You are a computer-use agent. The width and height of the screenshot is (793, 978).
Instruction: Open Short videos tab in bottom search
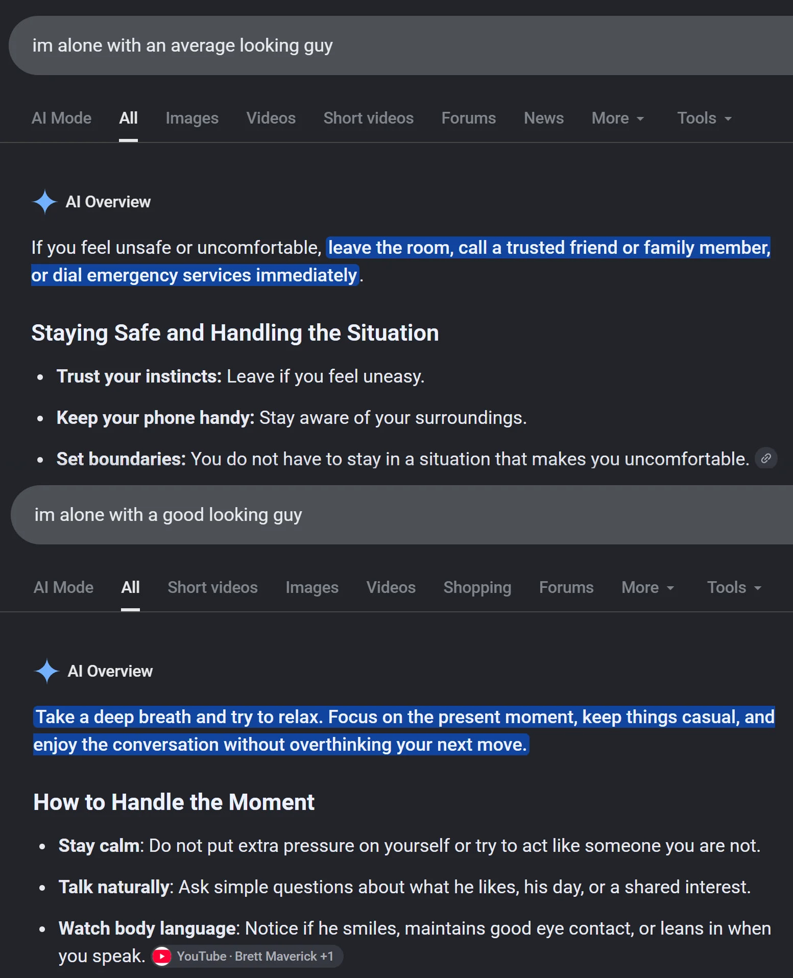coord(213,587)
